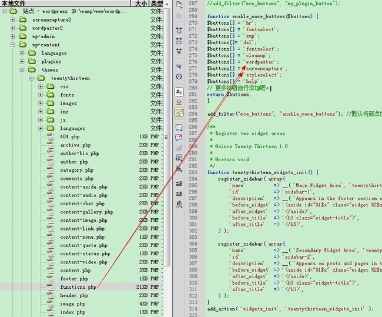Toggle syntax error alerts in info bar
Screen dimensions: 382x317
click(x=179, y=112)
